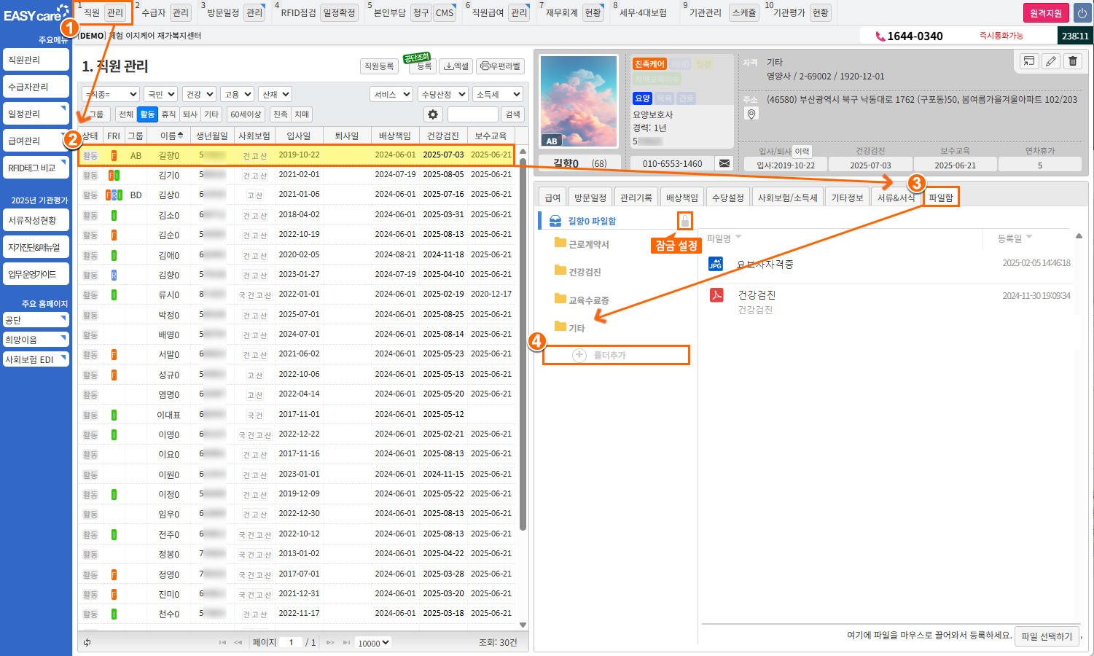Click the refresh icon below staff table
The width and height of the screenshot is (1094, 656).
(x=87, y=642)
